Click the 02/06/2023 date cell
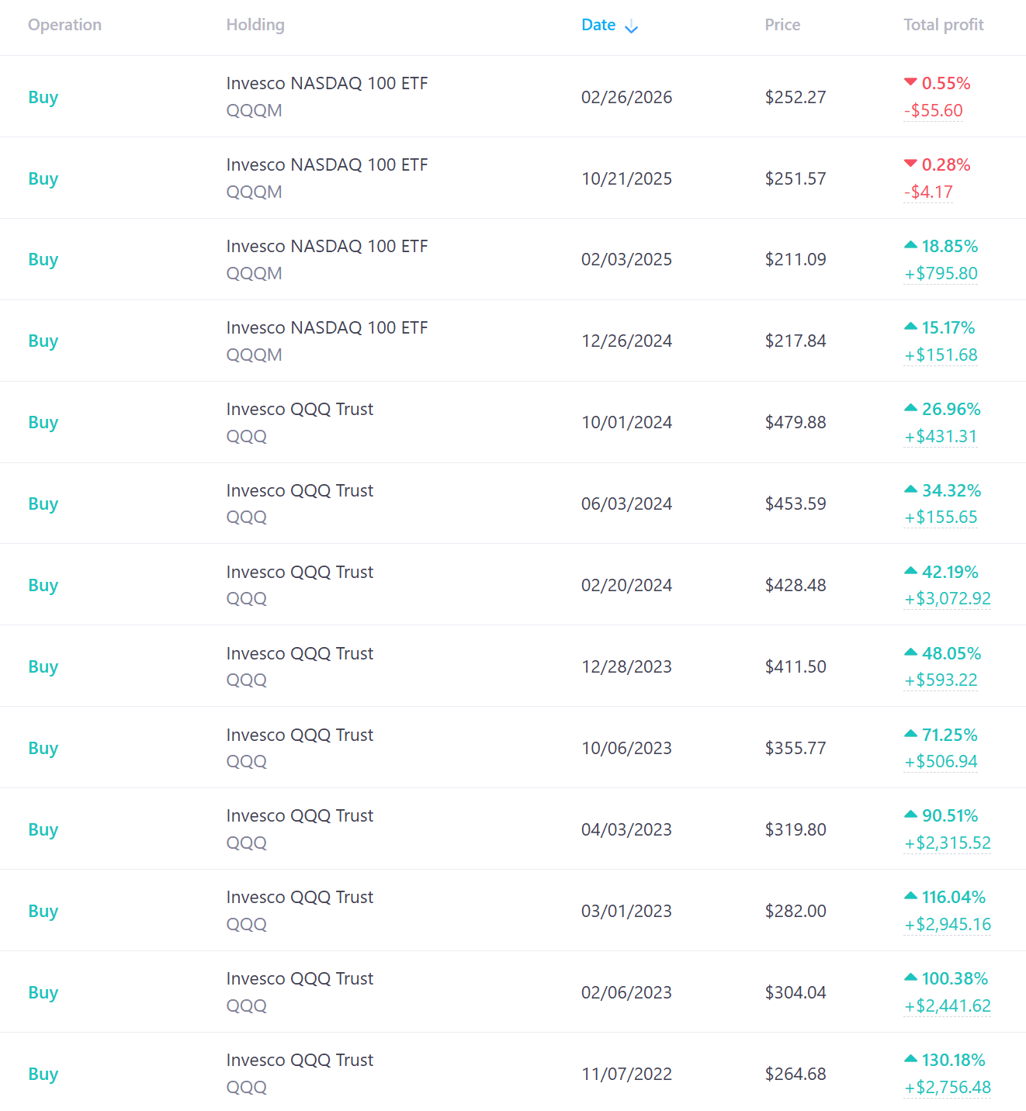The width and height of the screenshot is (1026, 1111). 626,992
